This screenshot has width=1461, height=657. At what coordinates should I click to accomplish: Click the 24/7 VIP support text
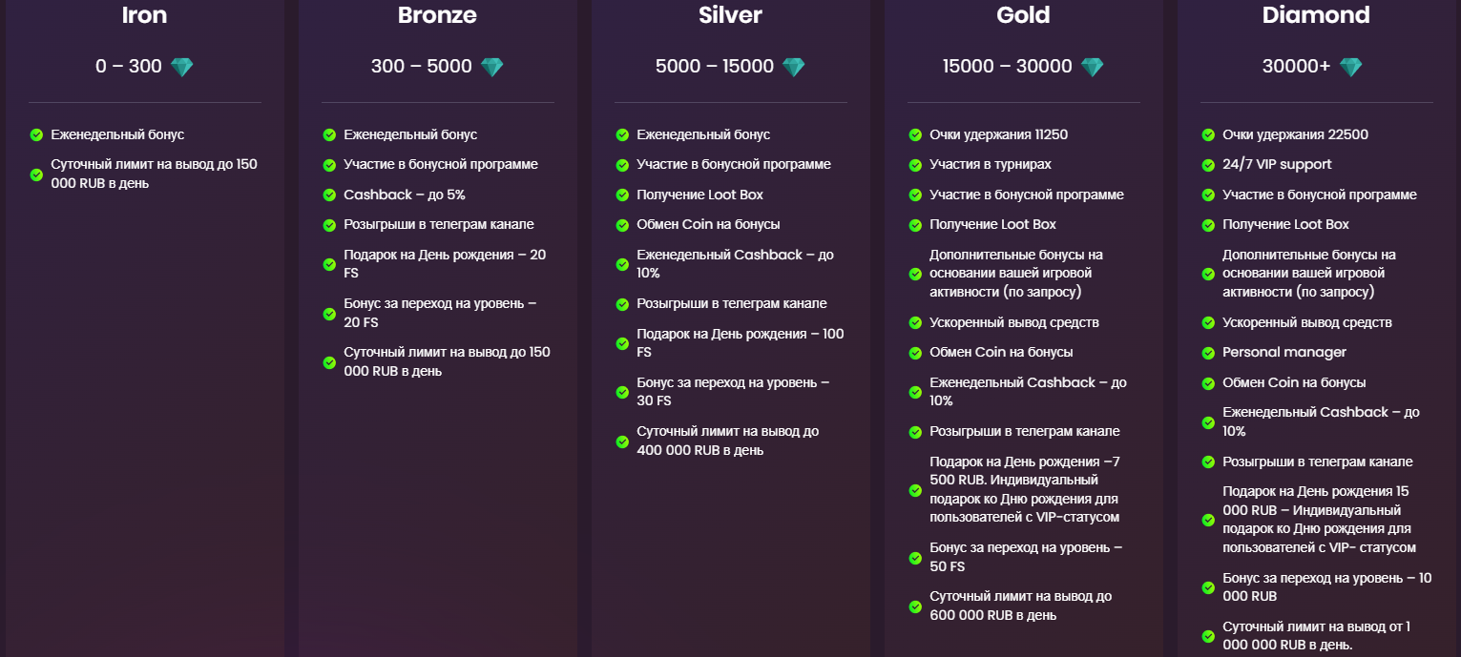(x=1277, y=165)
